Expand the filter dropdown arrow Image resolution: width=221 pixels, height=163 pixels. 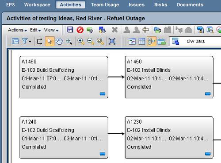tap(30, 42)
